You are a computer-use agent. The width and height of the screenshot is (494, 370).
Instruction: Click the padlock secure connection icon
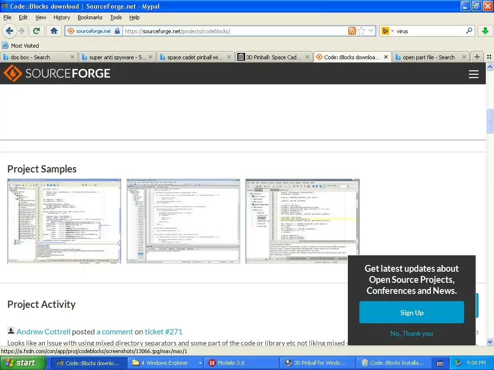pos(117,31)
